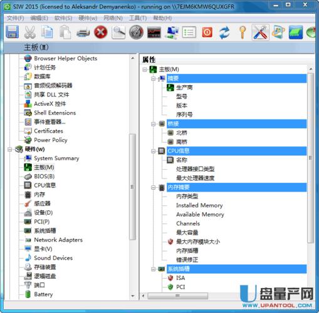The height and width of the screenshot is (313, 319).
Task: Collapse the 内存摘要 section expander
Action: pyautogui.click(x=154, y=187)
